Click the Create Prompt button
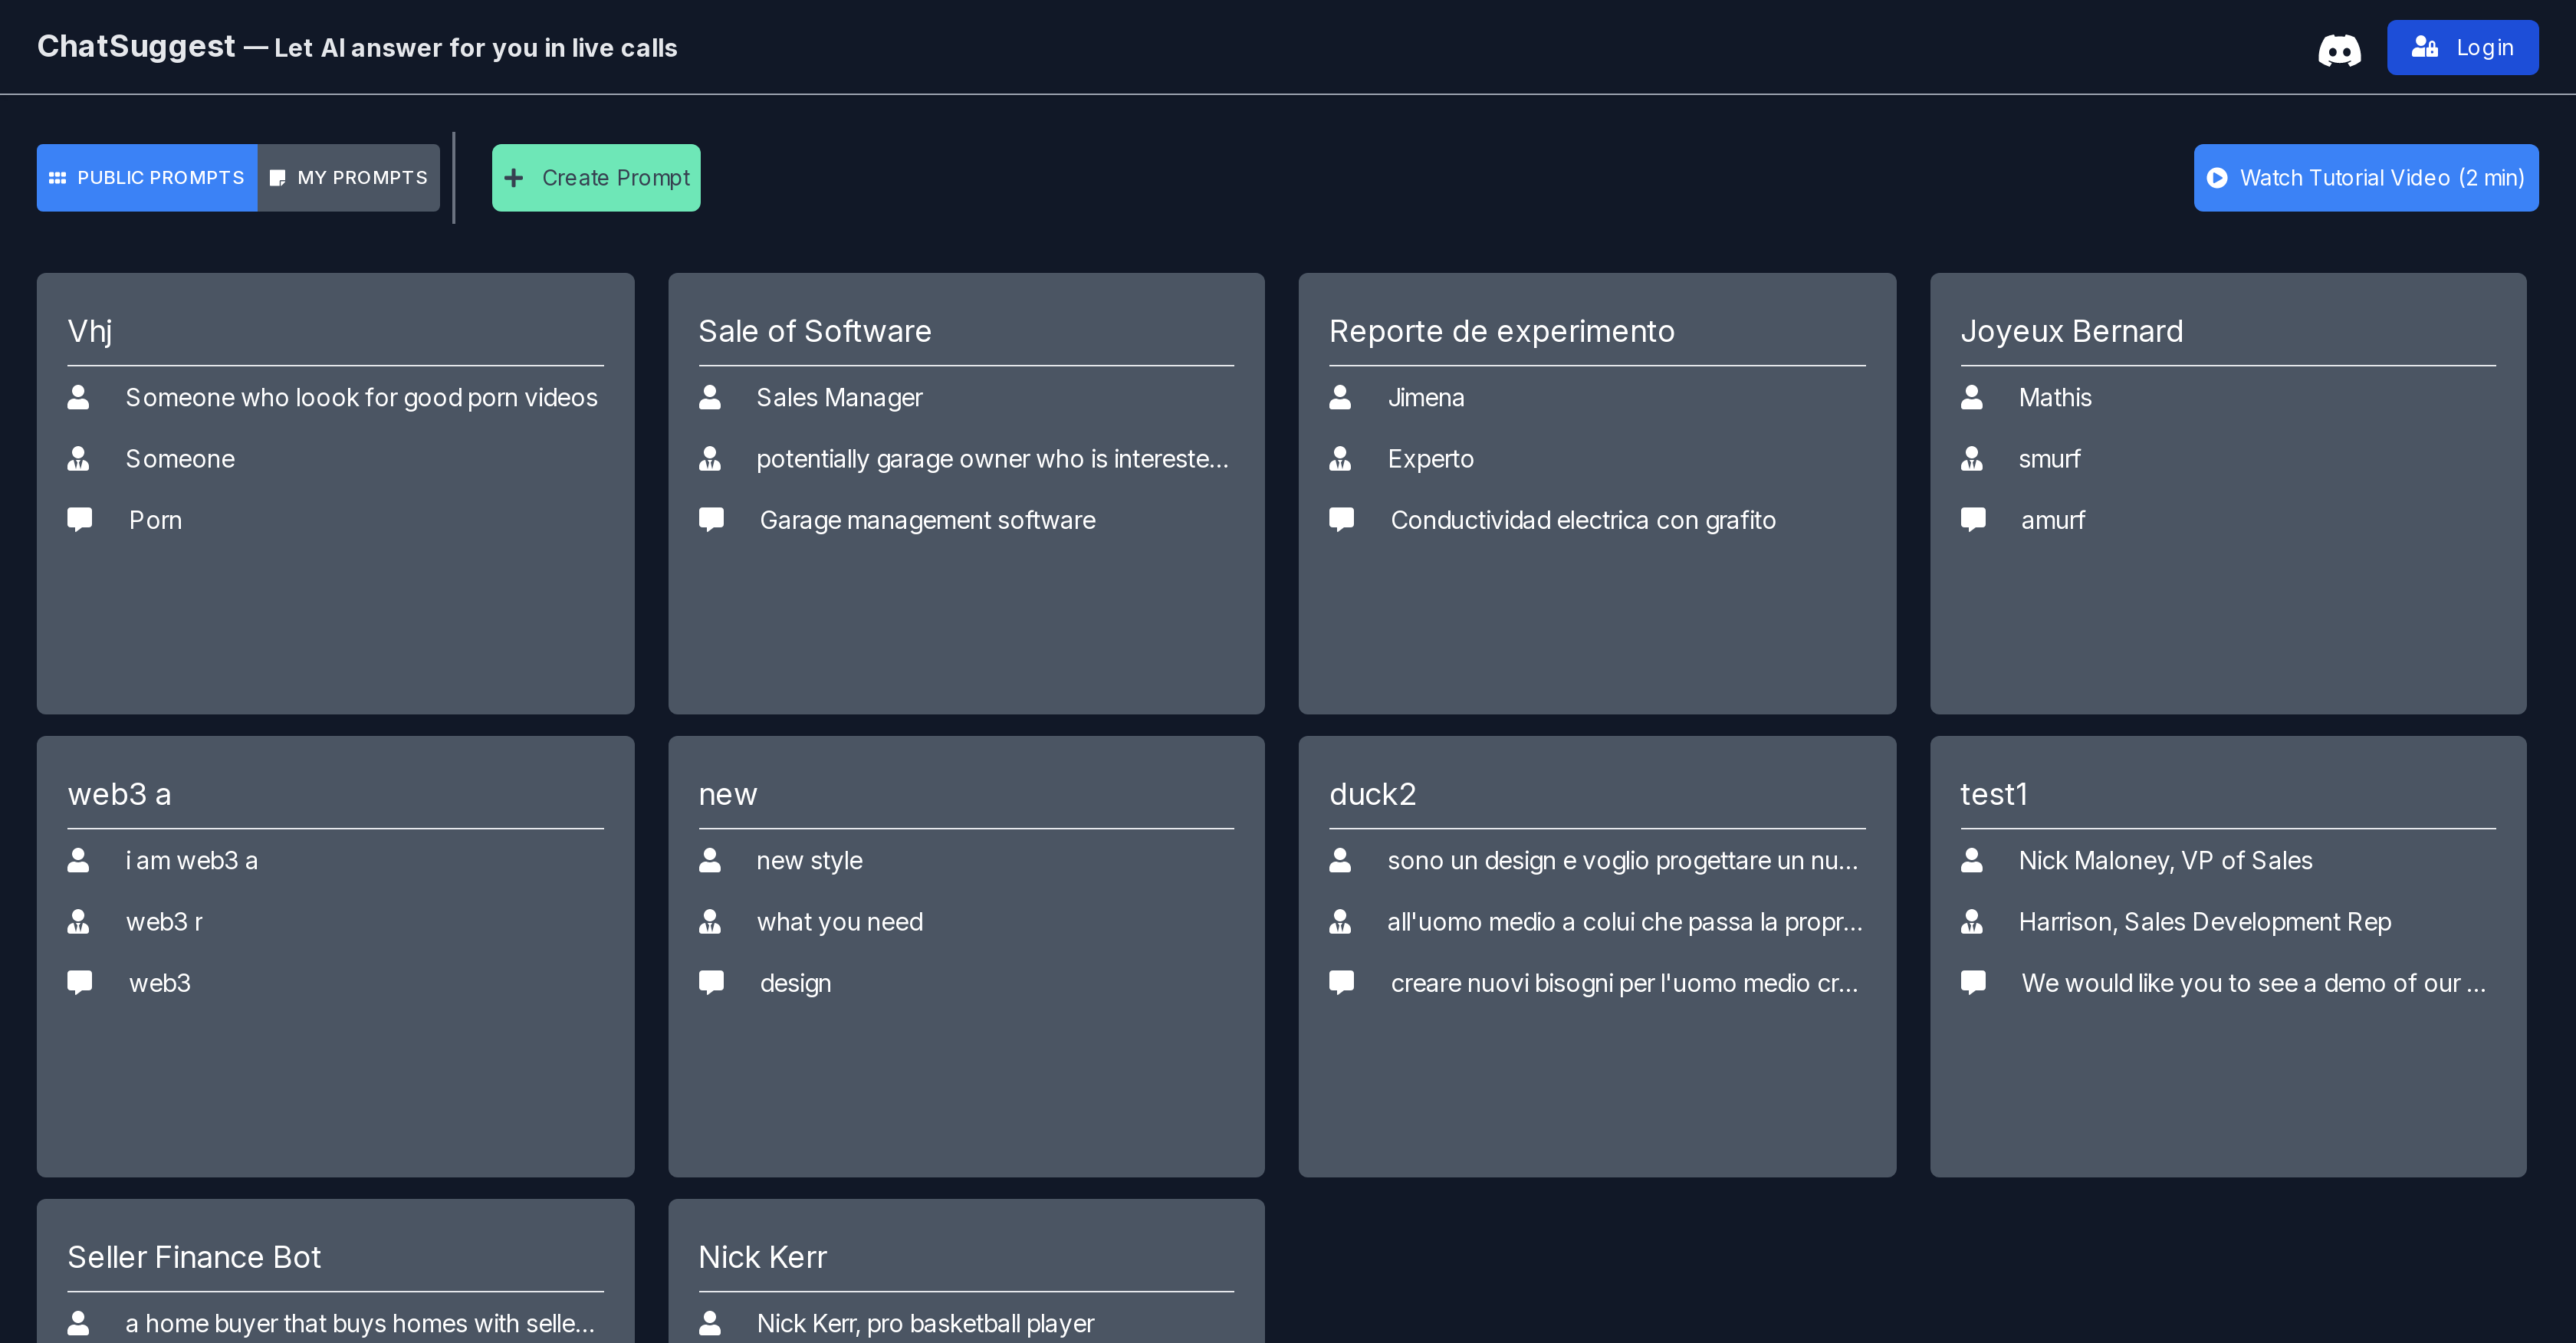 (x=598, y=177)
